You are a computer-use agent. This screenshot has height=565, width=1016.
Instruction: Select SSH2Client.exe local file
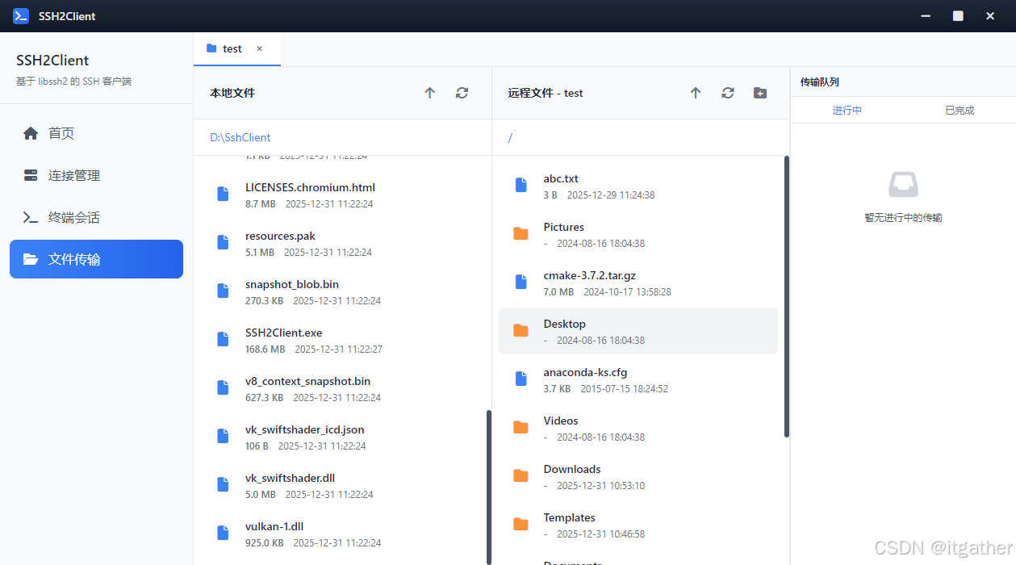[342, 340]
